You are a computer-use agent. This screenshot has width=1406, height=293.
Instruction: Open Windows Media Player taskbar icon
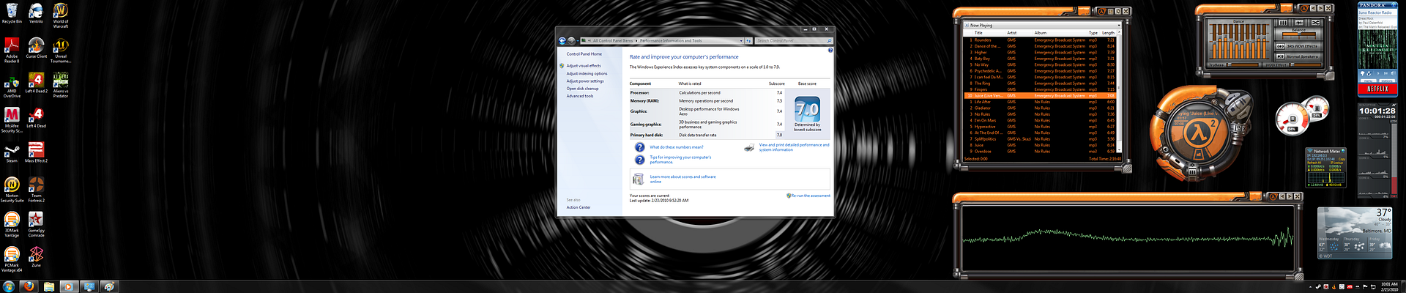(x=68, y=286)
